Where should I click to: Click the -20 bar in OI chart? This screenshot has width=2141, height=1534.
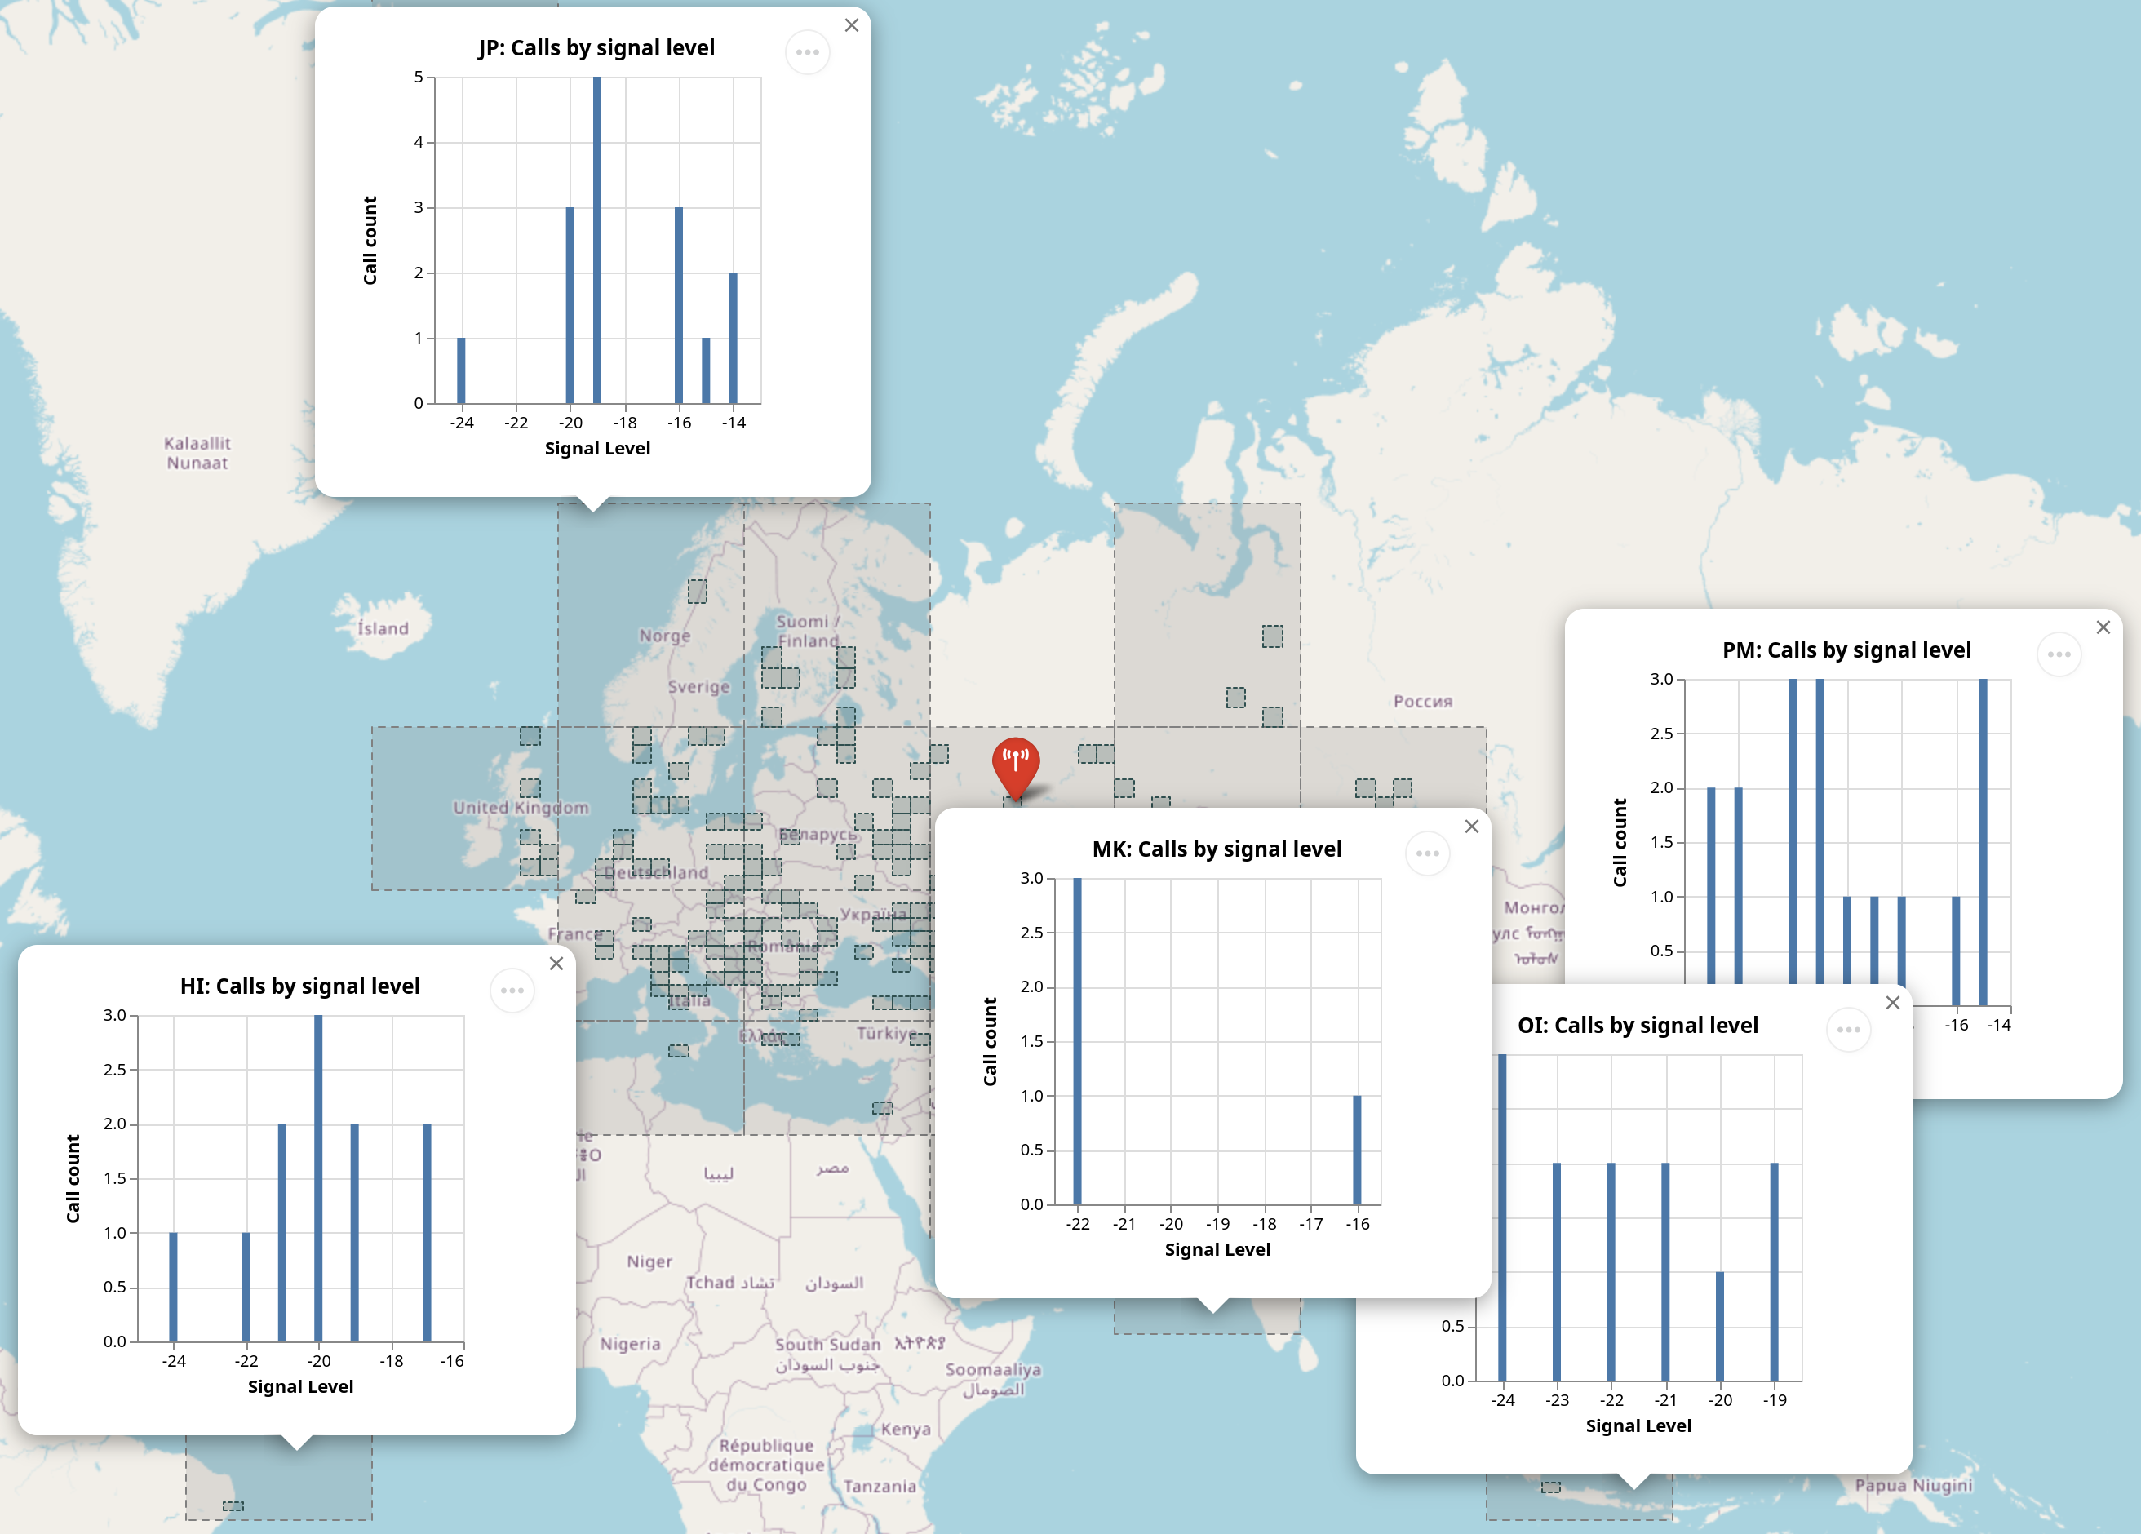coord(1719,1326)
